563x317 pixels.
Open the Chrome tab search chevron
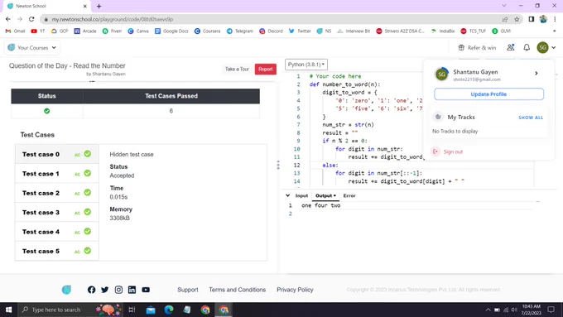(504, 6)
